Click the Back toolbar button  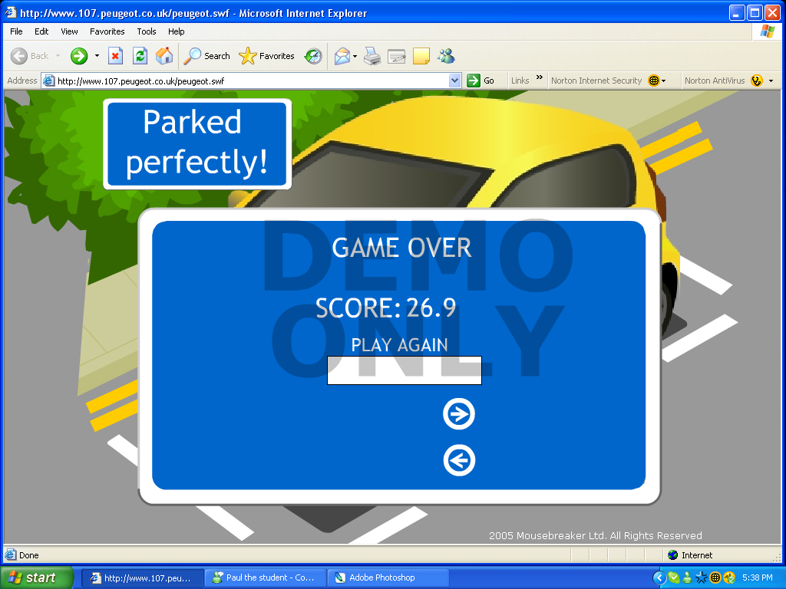point(30,56)
